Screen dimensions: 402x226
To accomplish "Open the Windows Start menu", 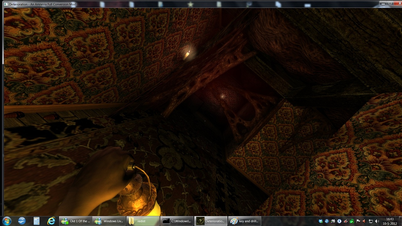I will pos(7,221).
